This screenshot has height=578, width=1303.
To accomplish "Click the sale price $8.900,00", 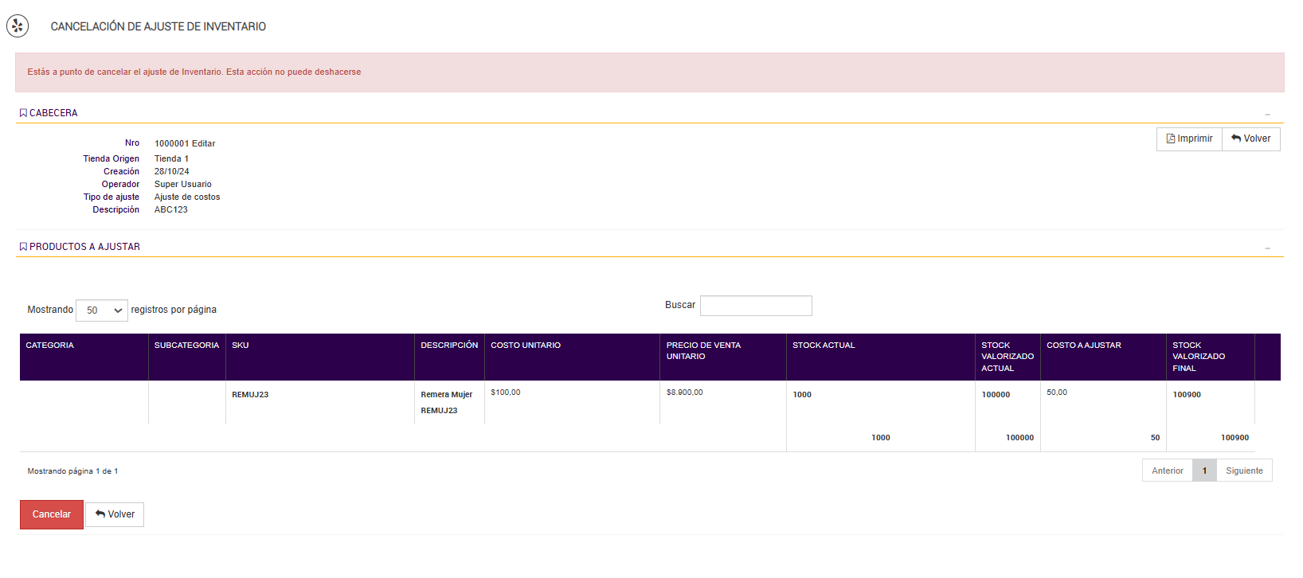I will click(x=685, y=392).
